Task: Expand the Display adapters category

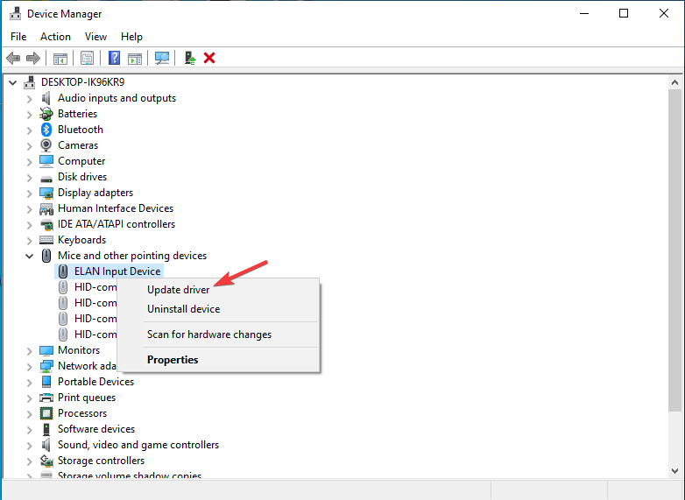Action: pyautogui.click(x=29, y=193)
